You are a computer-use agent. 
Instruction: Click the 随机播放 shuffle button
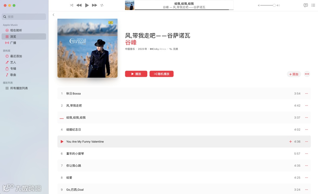pyautogui.click(x=161, y=74)
